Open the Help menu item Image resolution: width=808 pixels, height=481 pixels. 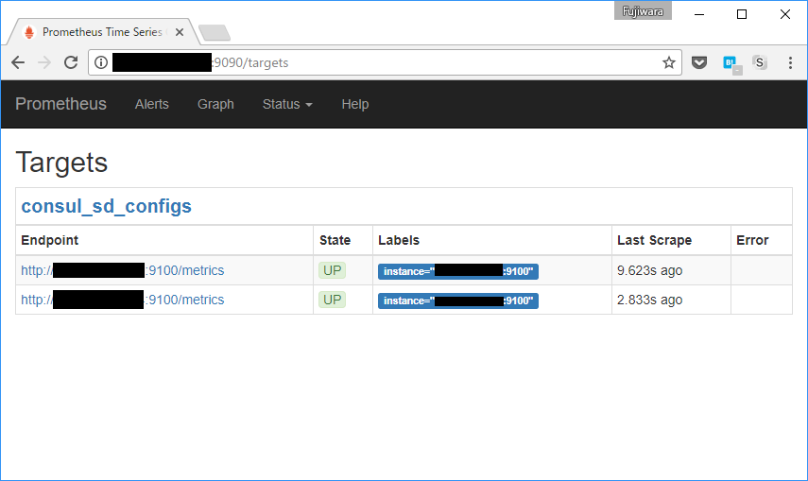tap(355, 104)
